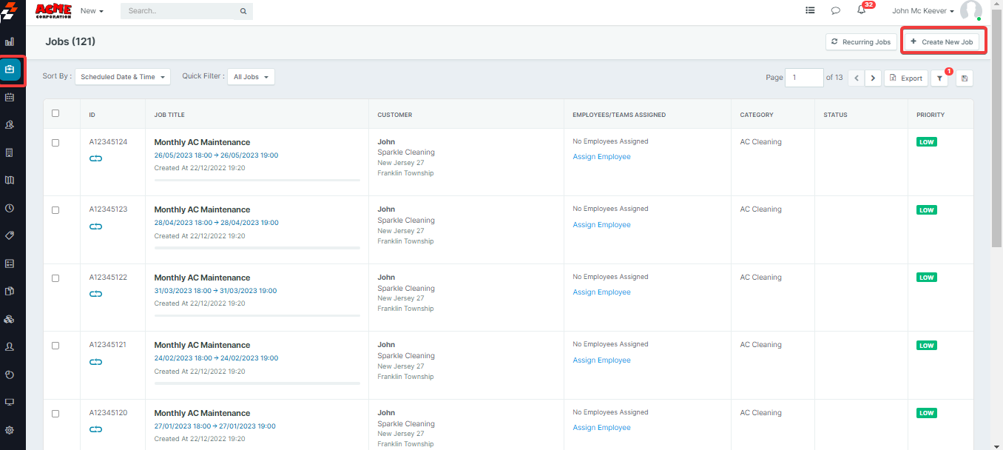Open the notifications bell with 32 badge
Viewport: 1003px width, 450px height.
[861, 10]
